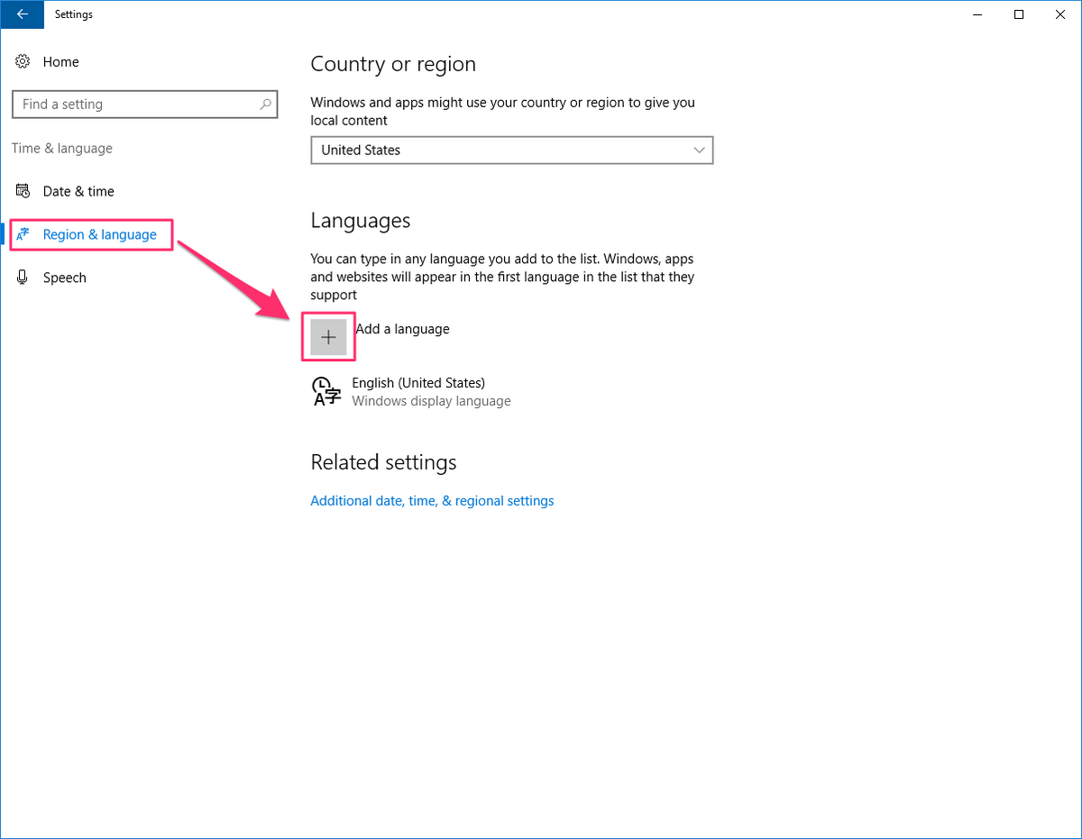
Task: Expand the country dropdown chevron
Action: click(x=699, y=150)
